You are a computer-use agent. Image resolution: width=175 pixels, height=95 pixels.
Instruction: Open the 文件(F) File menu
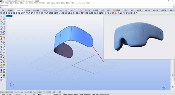pyautogui.click(x=2, y=3)
